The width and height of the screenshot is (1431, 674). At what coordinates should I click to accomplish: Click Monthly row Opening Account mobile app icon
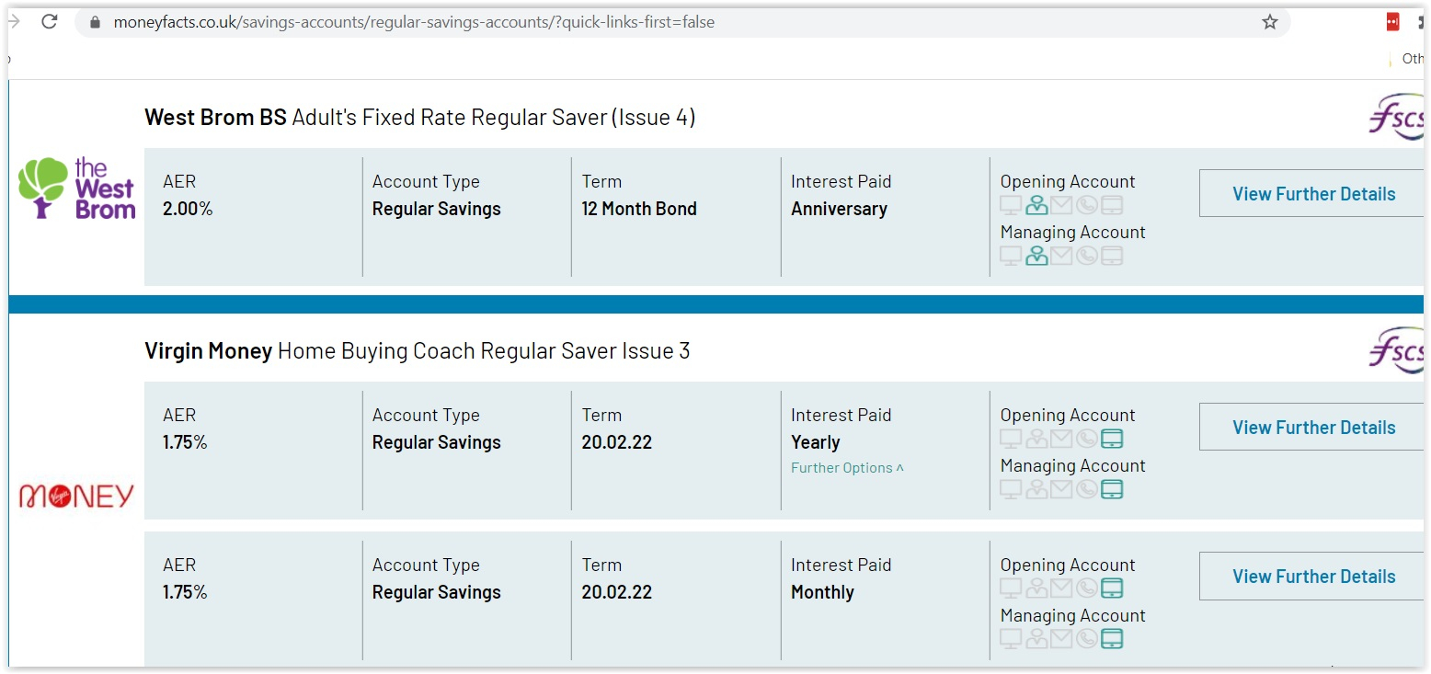click(1112, 588)
